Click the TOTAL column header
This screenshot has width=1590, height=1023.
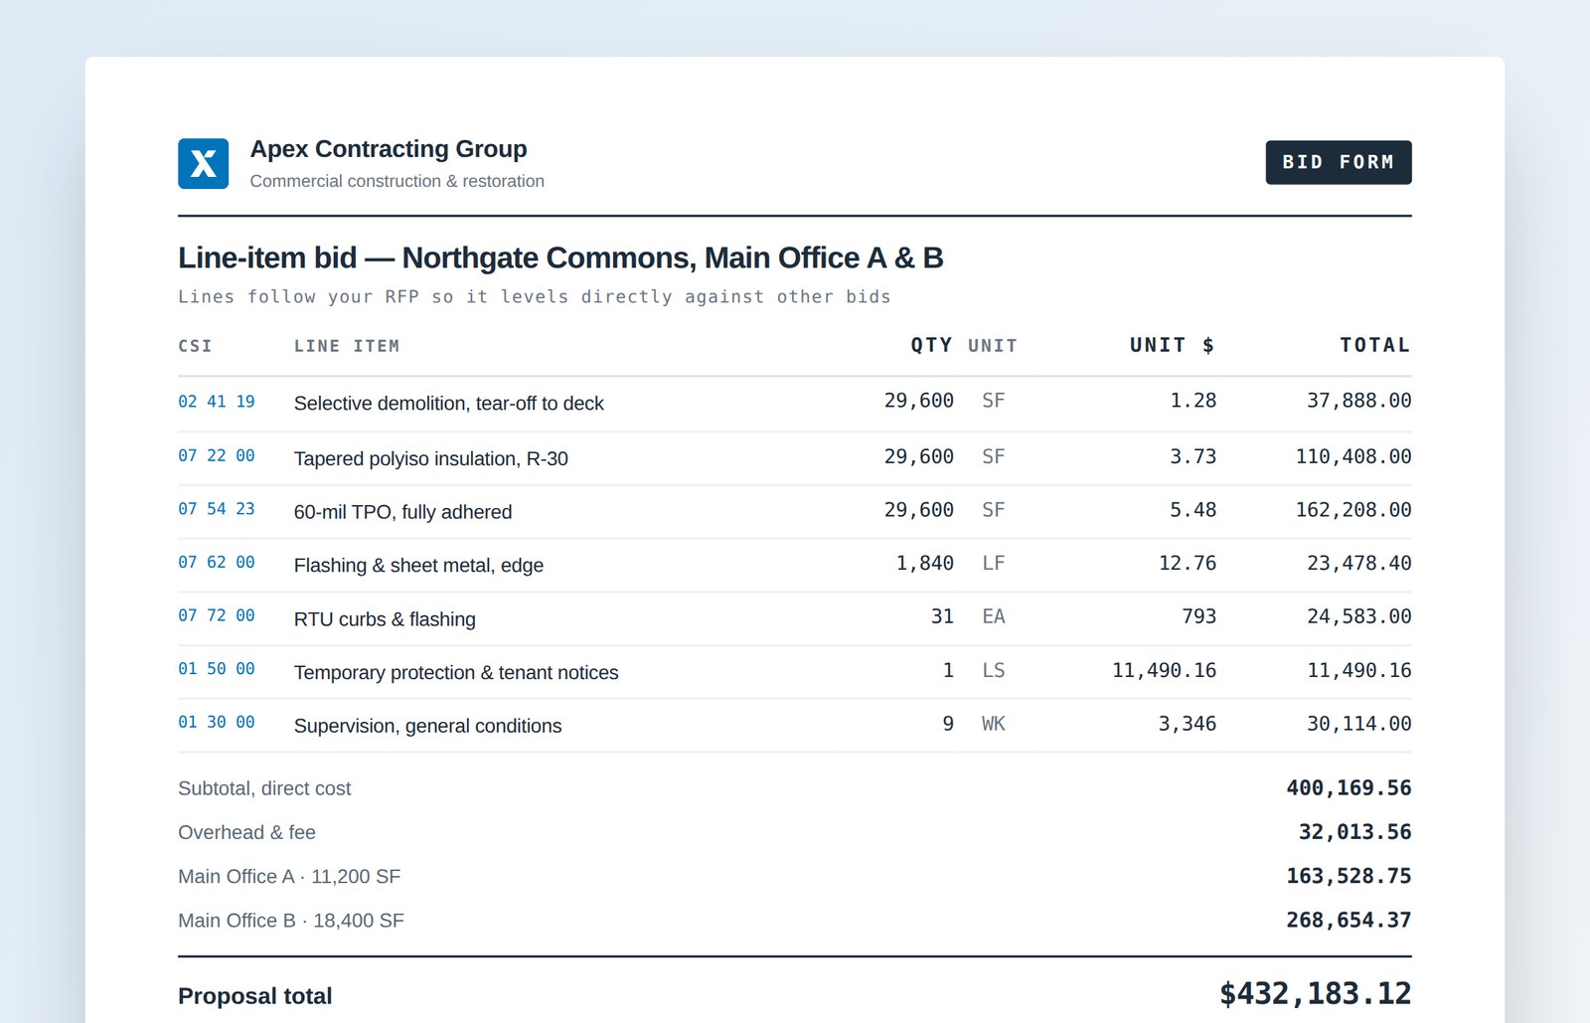click(1375, 345)
